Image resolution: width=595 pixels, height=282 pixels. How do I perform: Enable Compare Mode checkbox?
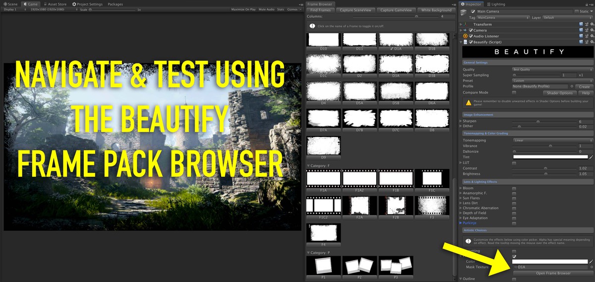point(514,92)
